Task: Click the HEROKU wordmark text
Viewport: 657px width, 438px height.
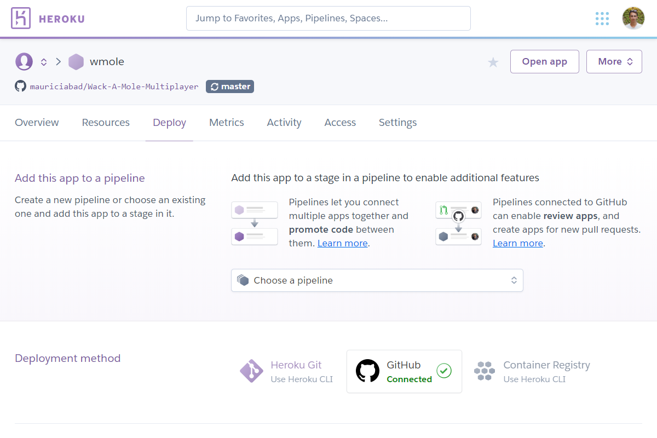Action: coord(62,19)
